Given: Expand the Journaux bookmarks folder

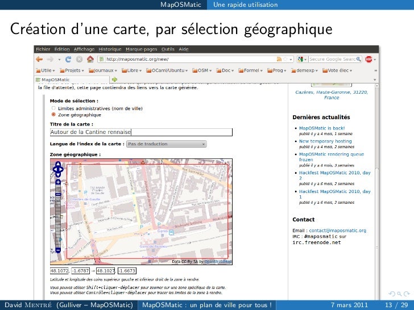Looking at the screenshot, I should click(103, 70).
